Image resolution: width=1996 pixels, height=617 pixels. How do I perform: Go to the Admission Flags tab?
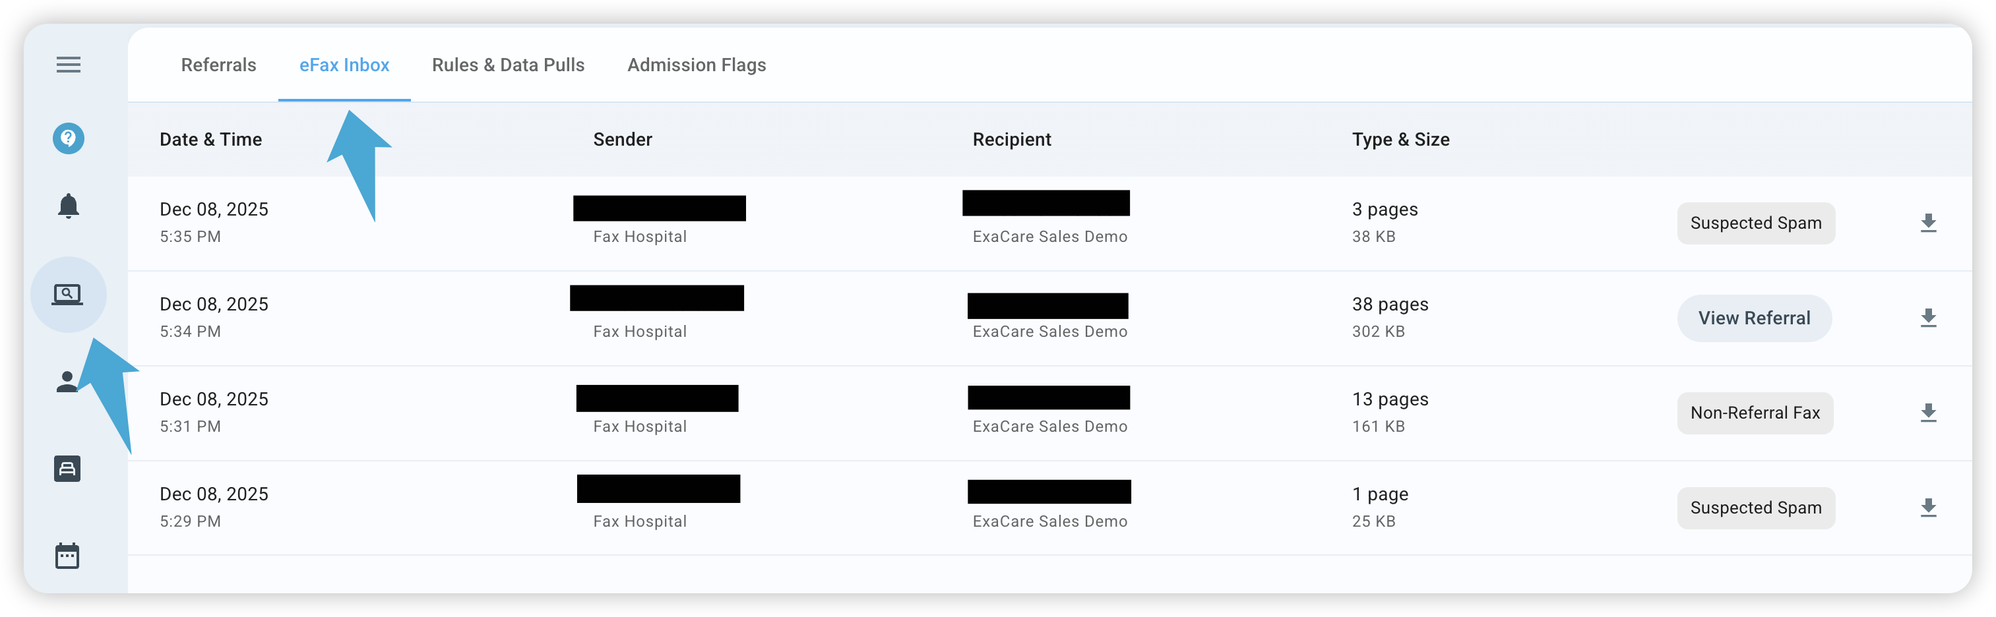click(697, 65)
